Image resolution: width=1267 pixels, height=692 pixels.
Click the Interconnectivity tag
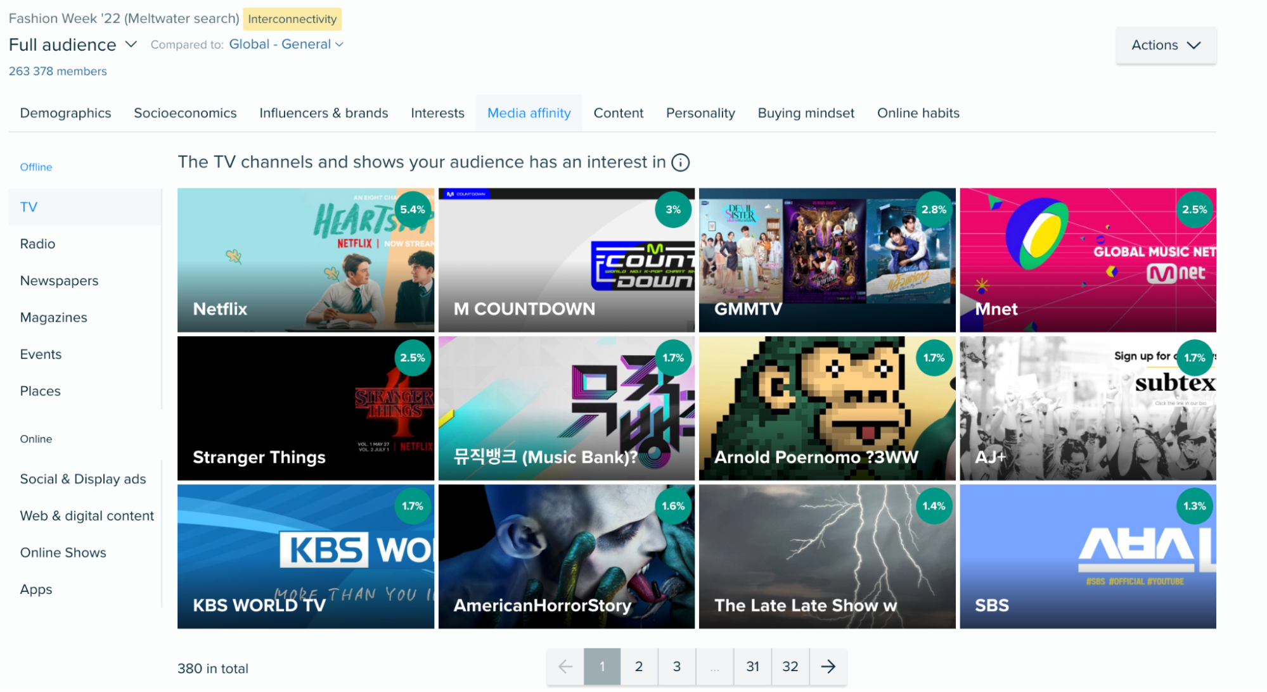[x=292, y=19]
